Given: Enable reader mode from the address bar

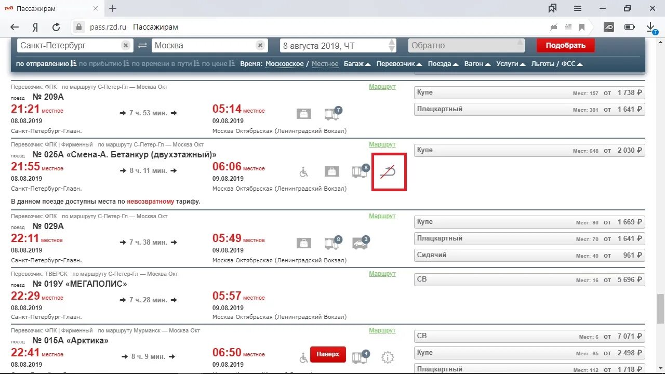Looking at the screenshot, I should click(x=568, y=27).
